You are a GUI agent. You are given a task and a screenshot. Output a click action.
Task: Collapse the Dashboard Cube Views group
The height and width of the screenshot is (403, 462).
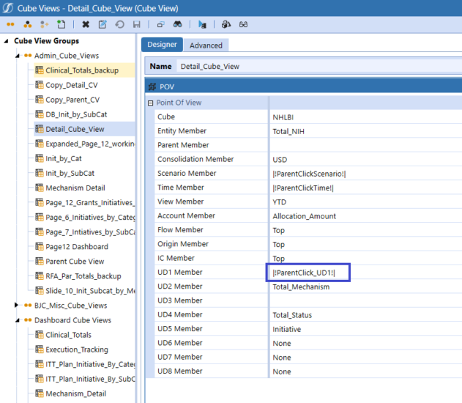click(x=18, y=320)
